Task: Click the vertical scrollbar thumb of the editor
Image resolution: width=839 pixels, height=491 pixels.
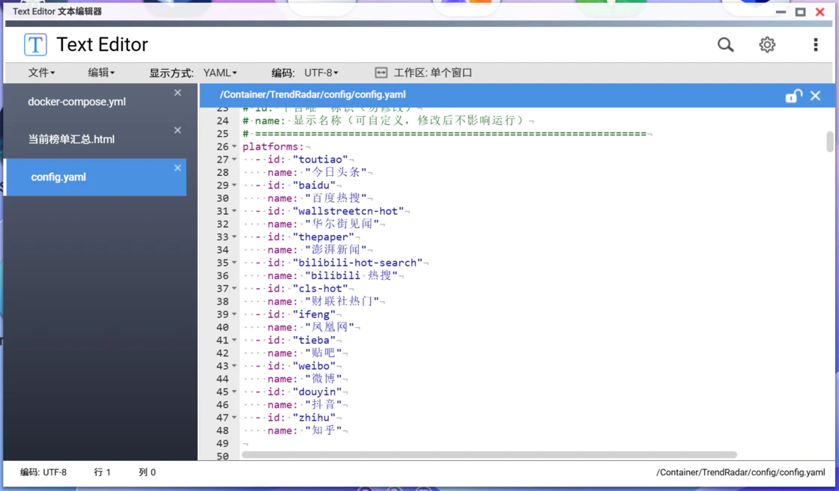Action: click(x=830, y=141)
